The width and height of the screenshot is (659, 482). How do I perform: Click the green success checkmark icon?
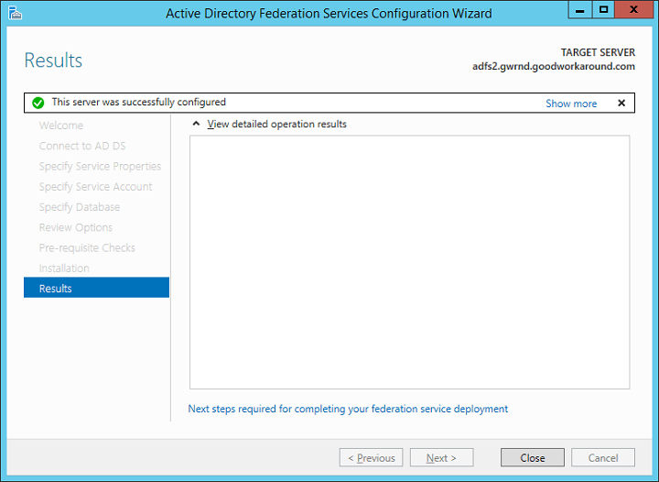(x=38, y=104)
